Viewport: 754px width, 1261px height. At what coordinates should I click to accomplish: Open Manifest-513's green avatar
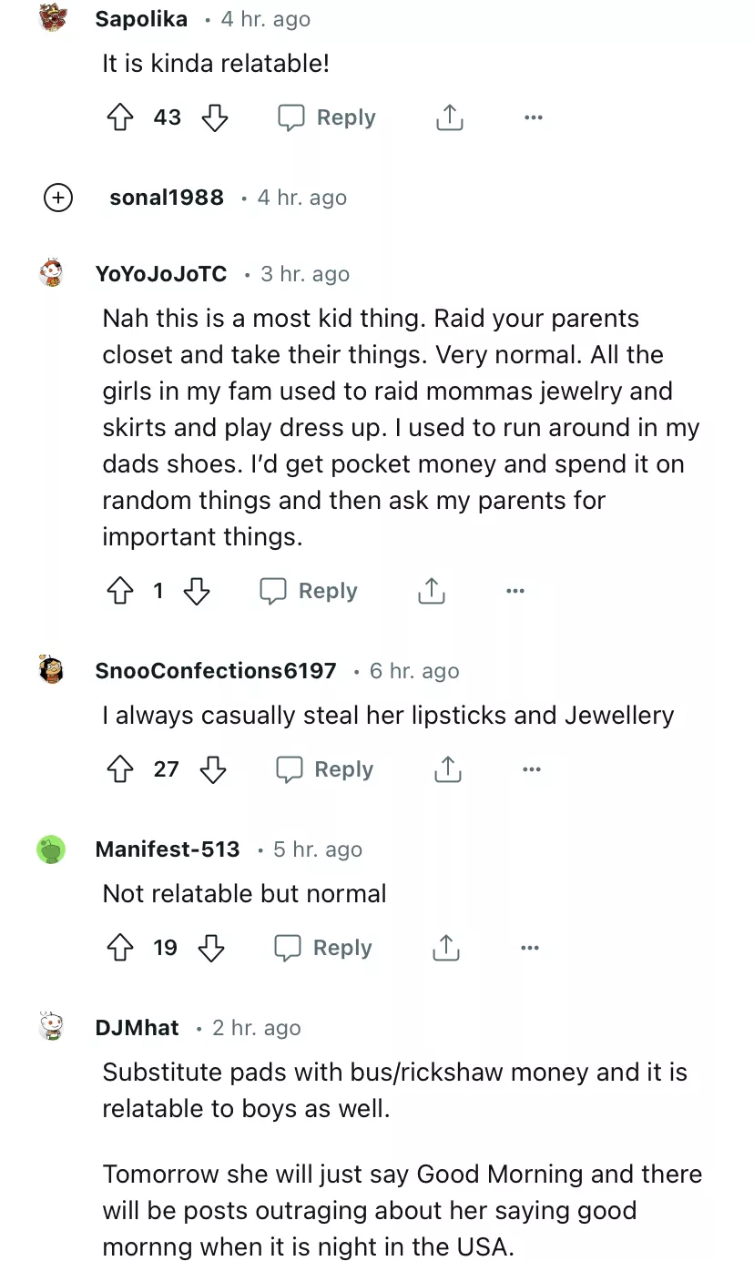click(52, 849)
